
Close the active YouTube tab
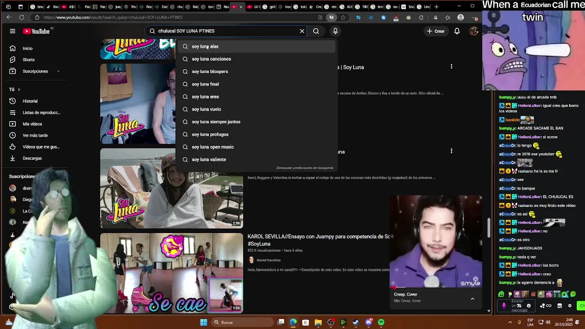[241, 7]
